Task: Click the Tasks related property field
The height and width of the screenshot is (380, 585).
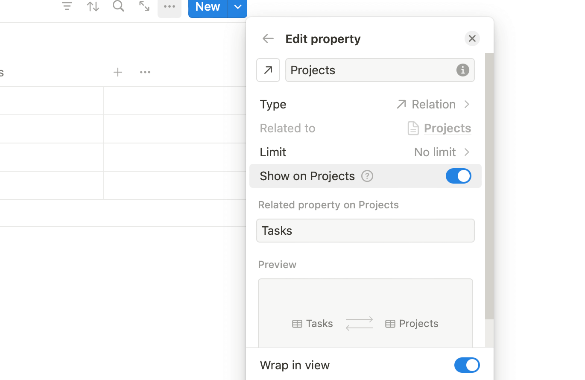Action: [366, 231]
